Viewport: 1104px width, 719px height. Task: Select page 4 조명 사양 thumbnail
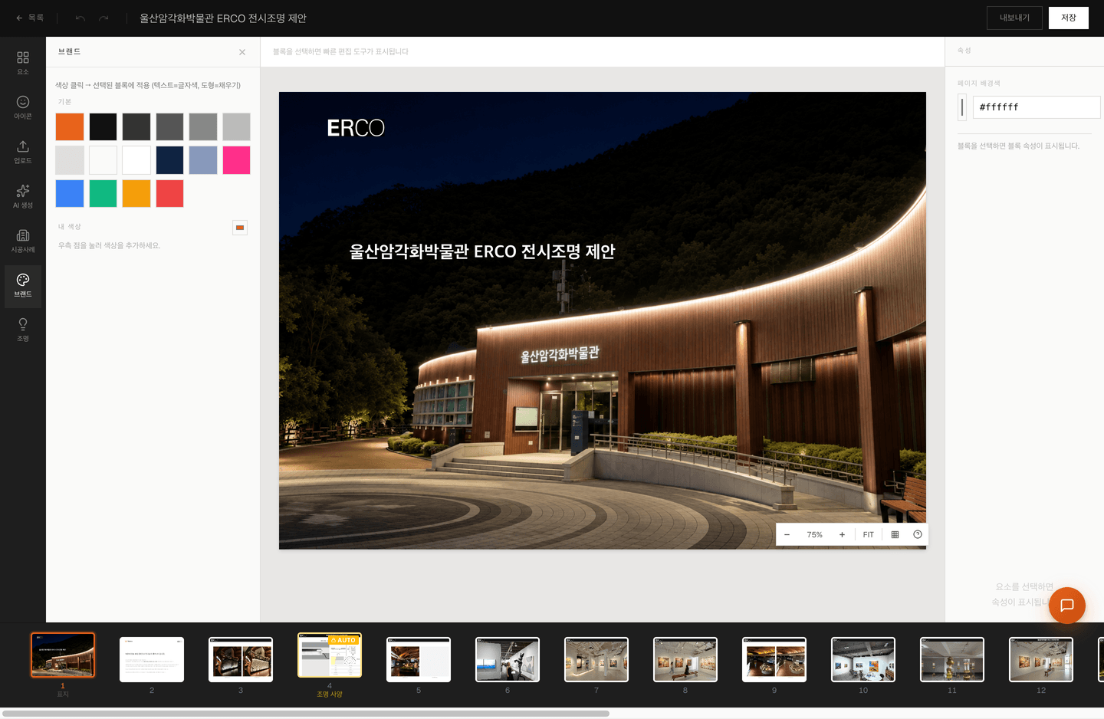(330, 655)
